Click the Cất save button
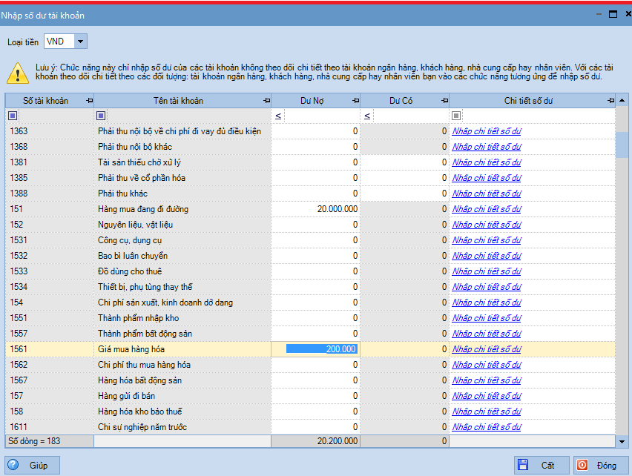The height and width of the screenshot is (476, 632). point(541,465)
